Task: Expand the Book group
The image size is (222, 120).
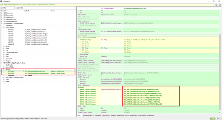Action: point(4,48)
